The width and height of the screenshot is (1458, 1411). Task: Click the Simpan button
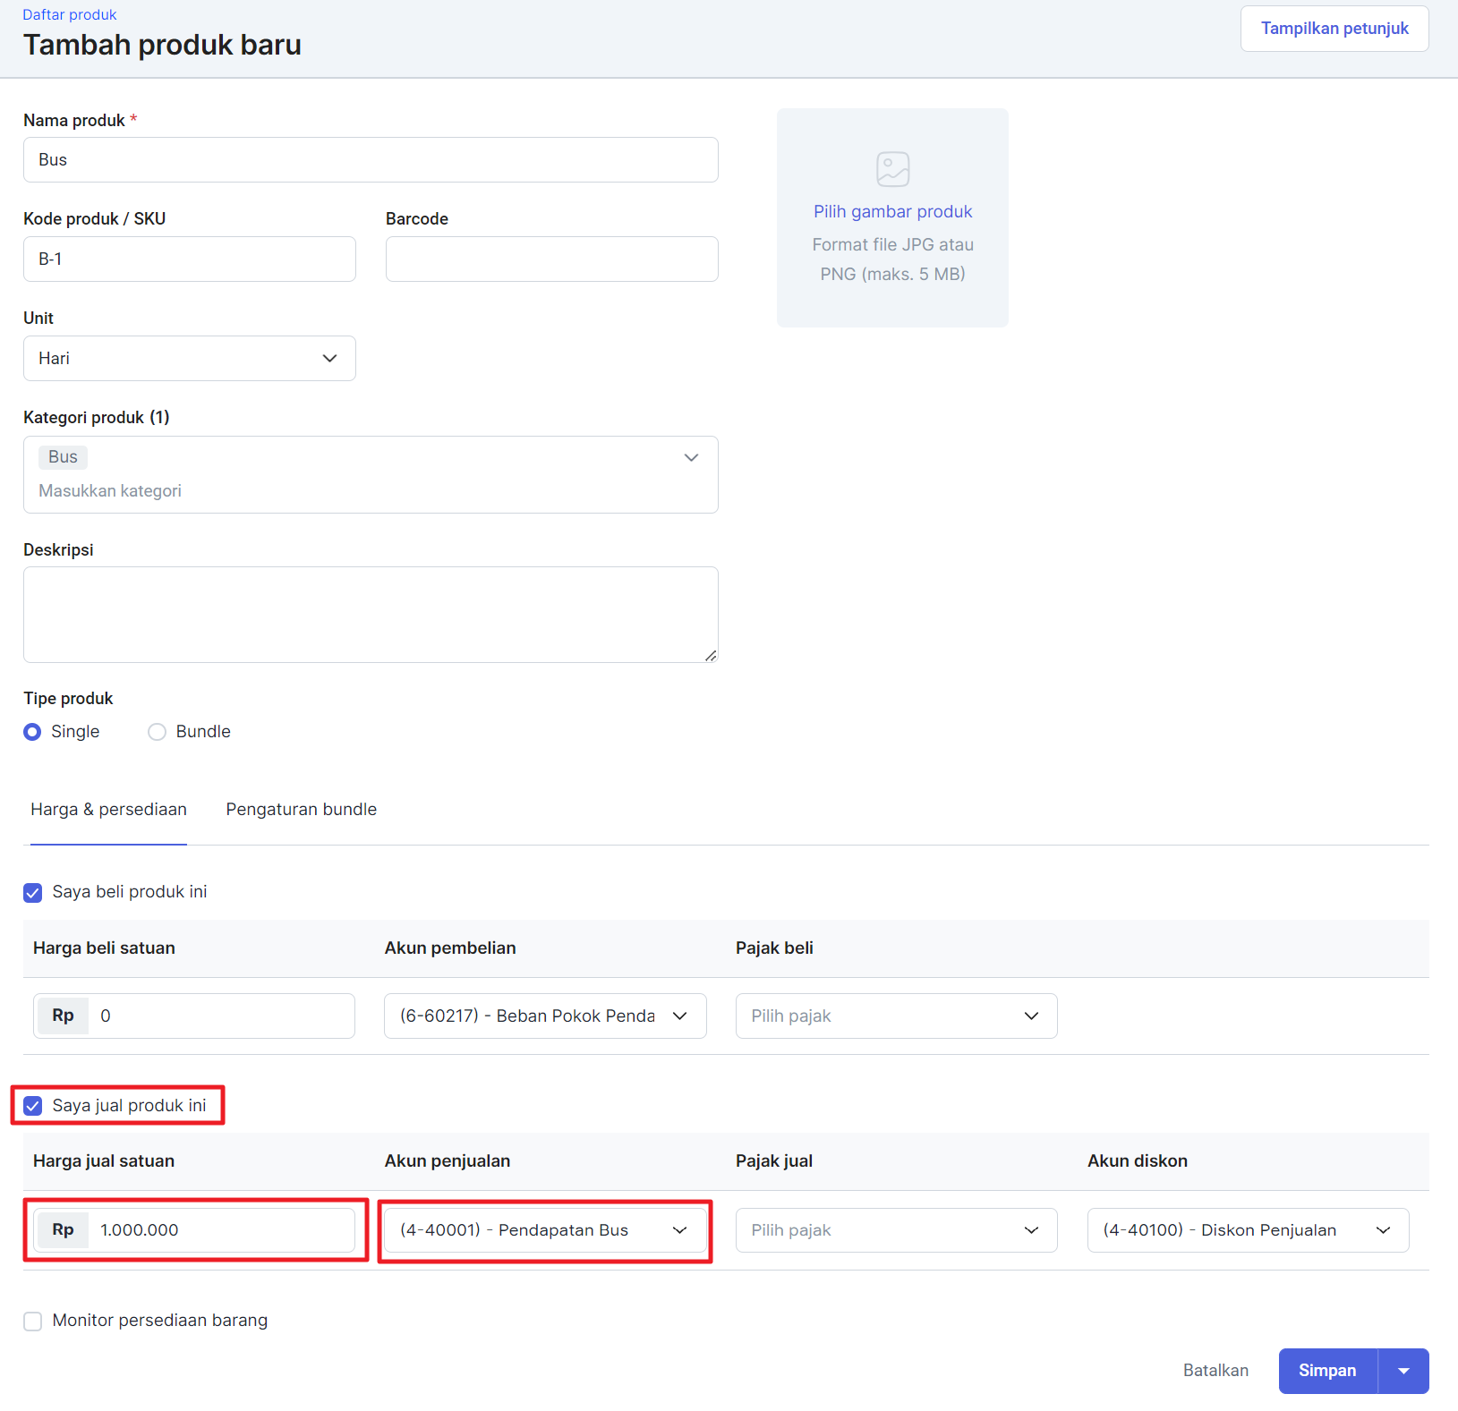(1327, 1371)
